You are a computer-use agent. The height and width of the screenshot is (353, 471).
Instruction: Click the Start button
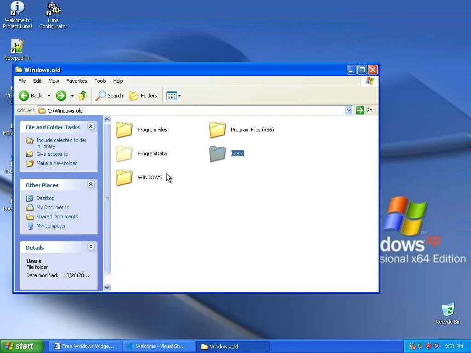click(22, 346)
